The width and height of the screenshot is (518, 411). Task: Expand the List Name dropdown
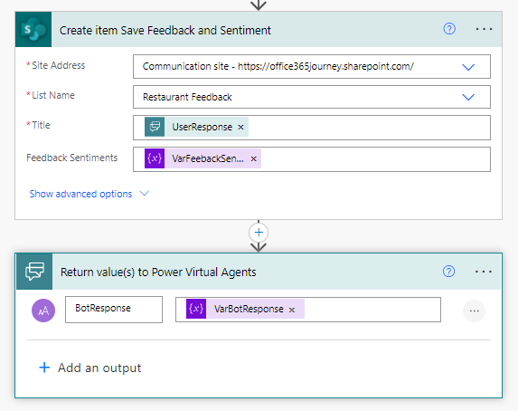tap(468, 97)
